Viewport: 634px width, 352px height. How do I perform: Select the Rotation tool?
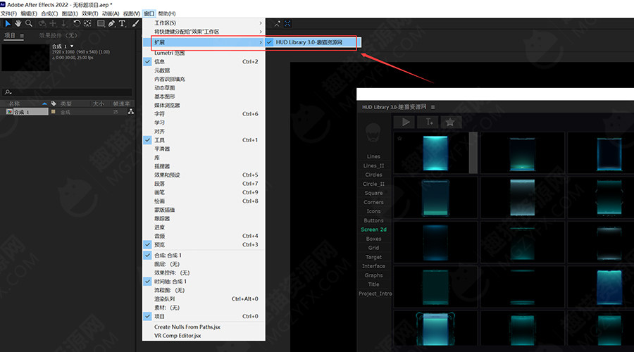76,23
